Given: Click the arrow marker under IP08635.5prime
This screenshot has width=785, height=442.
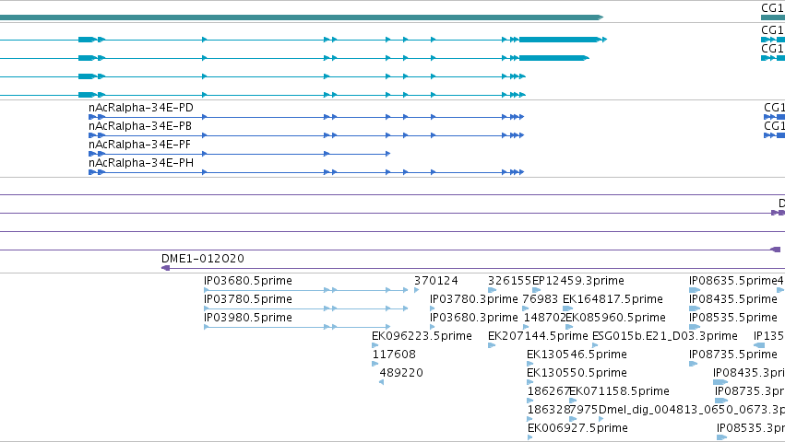Looking at the screenshot, I should pyautogui.click(x=695, y=290).
